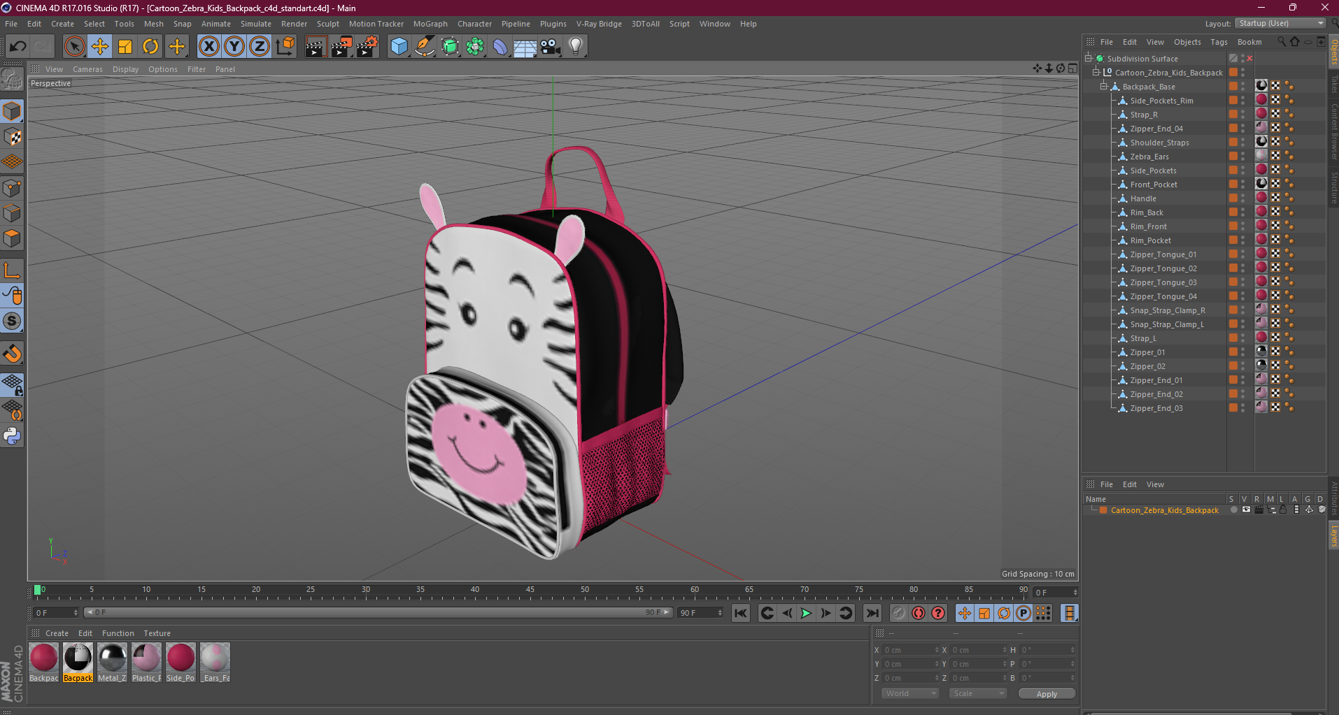
Task: Toggle Handle object layer color square
Action: [x=1233, y=198]
